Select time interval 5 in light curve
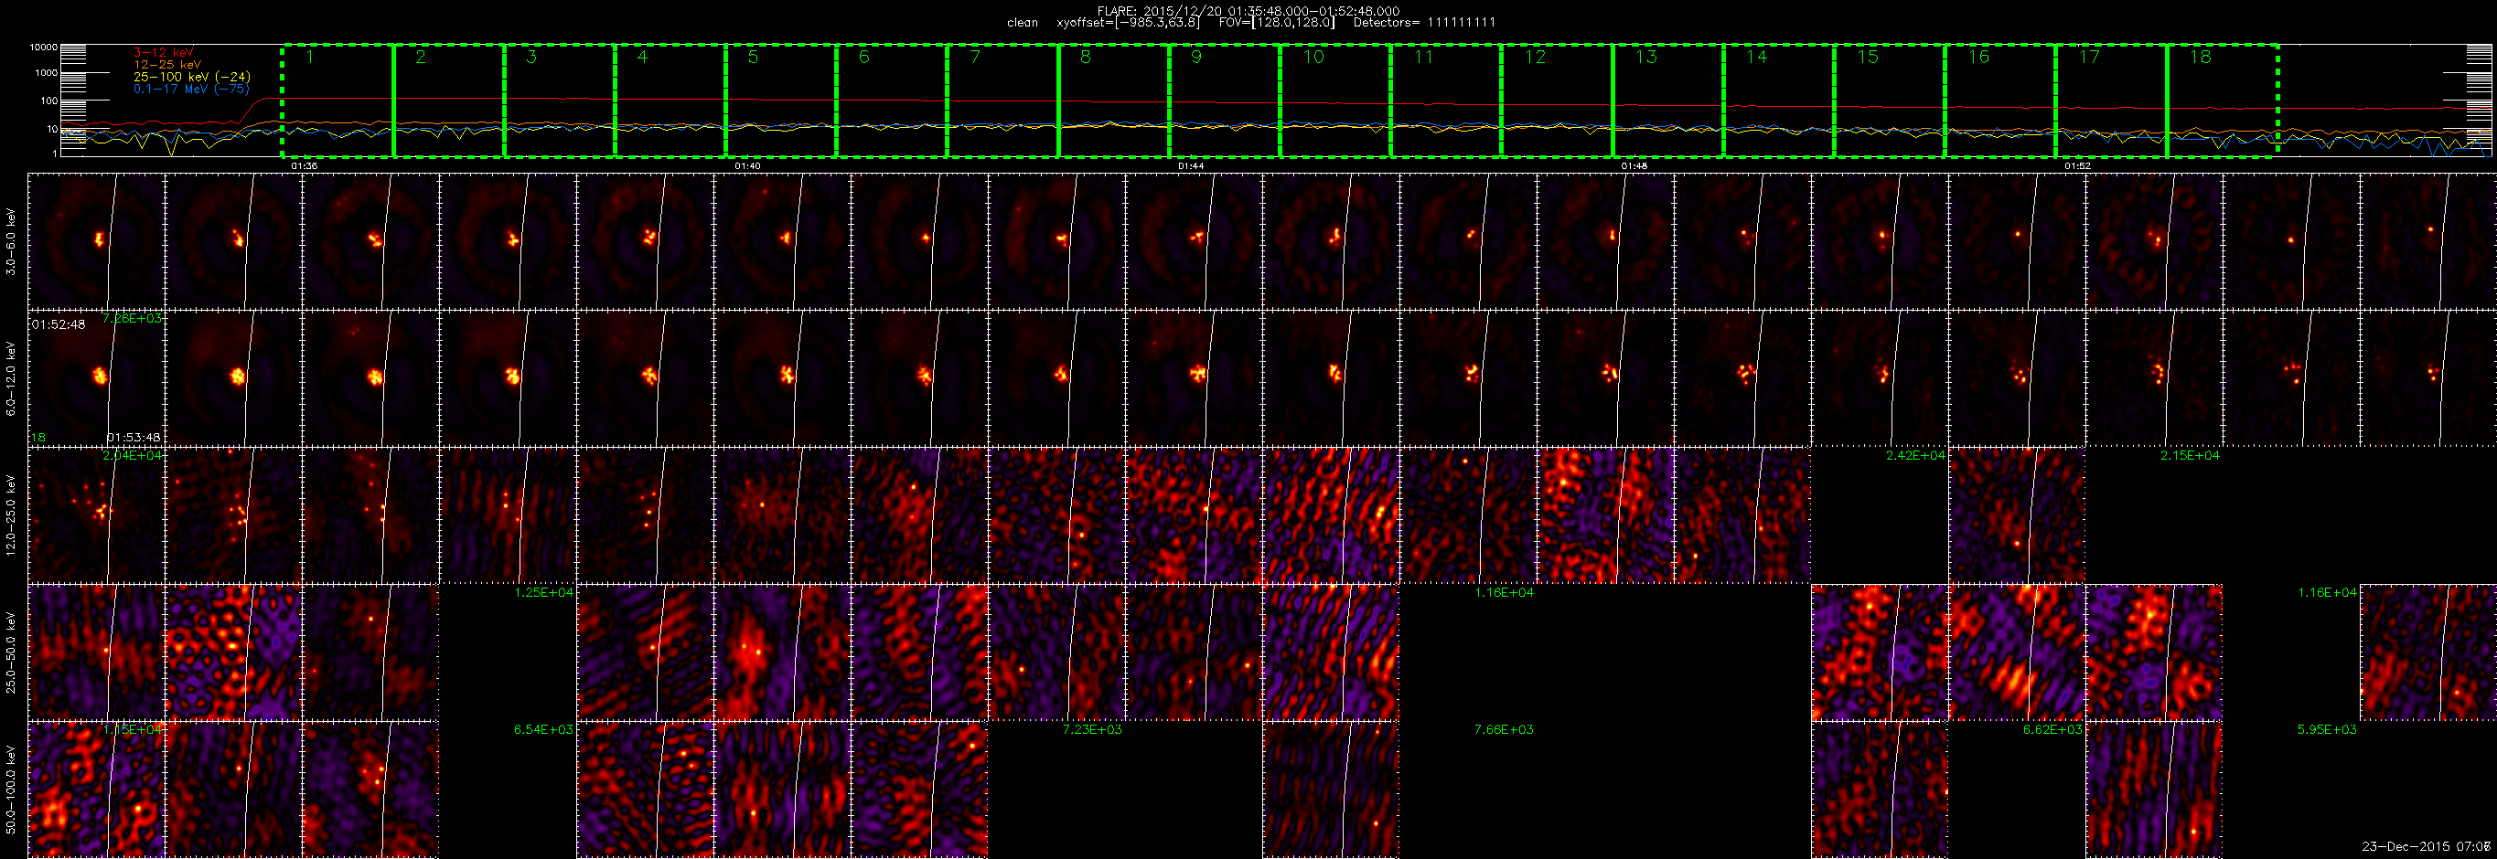This screenshot has width=2497, height=859. [x=781, y=100]
